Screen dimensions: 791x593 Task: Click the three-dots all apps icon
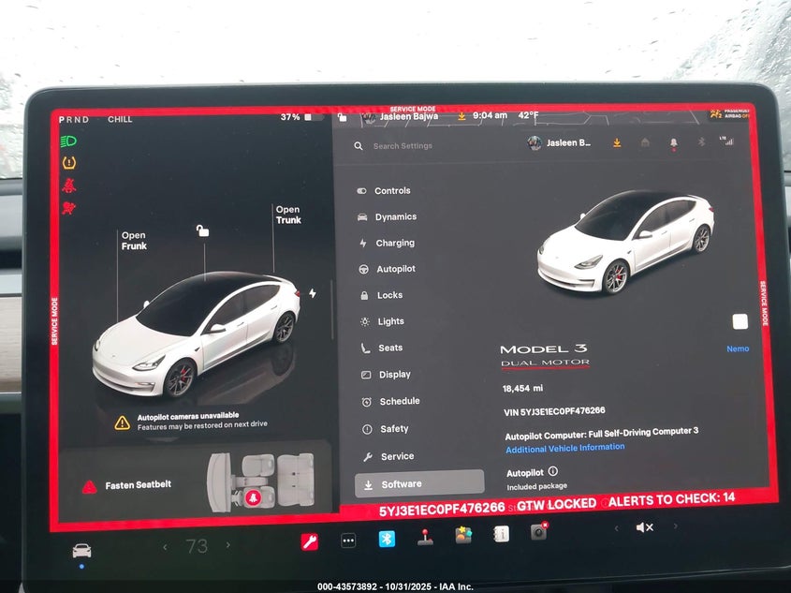pos(348,541)
